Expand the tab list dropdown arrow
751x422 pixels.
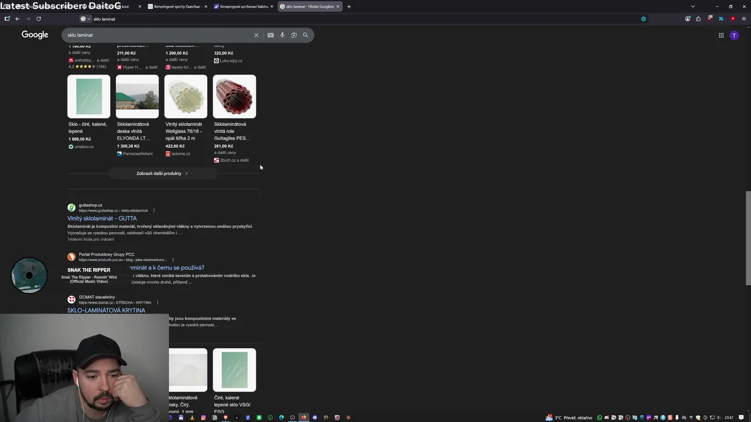pyautogui.click(x=693, y=6)
